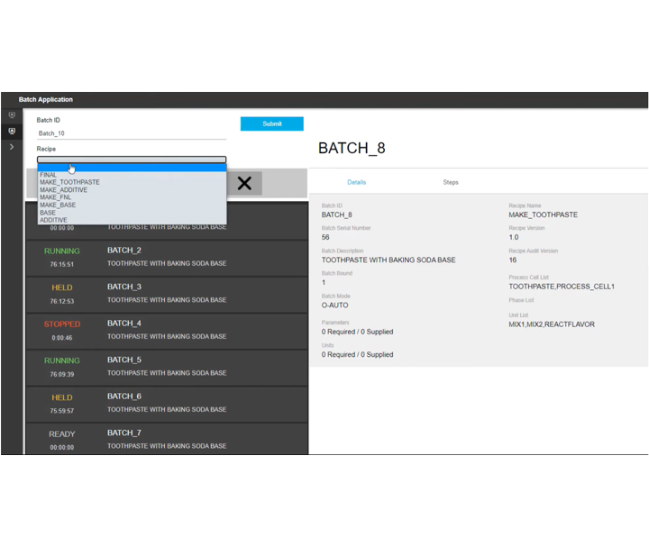This screenshot has width=649, height=547.
Task: Submit the new batch
Action: (x=272, y=123)
